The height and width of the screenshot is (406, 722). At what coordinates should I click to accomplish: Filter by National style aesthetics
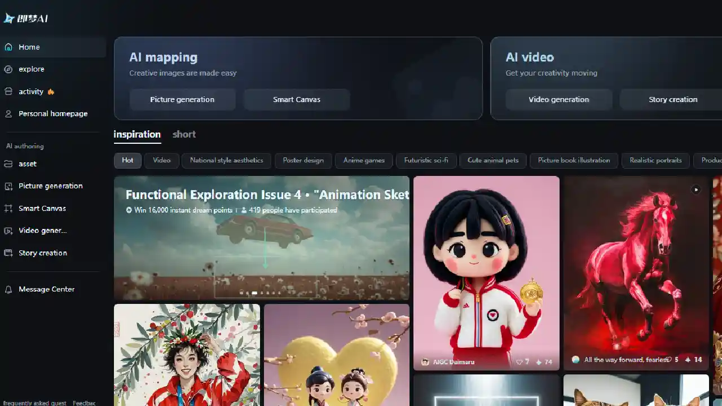click(x=226, y=160)
